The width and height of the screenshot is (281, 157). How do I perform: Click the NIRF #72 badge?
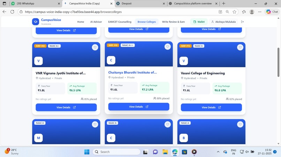pyautogui.click(x=185, y=46)
